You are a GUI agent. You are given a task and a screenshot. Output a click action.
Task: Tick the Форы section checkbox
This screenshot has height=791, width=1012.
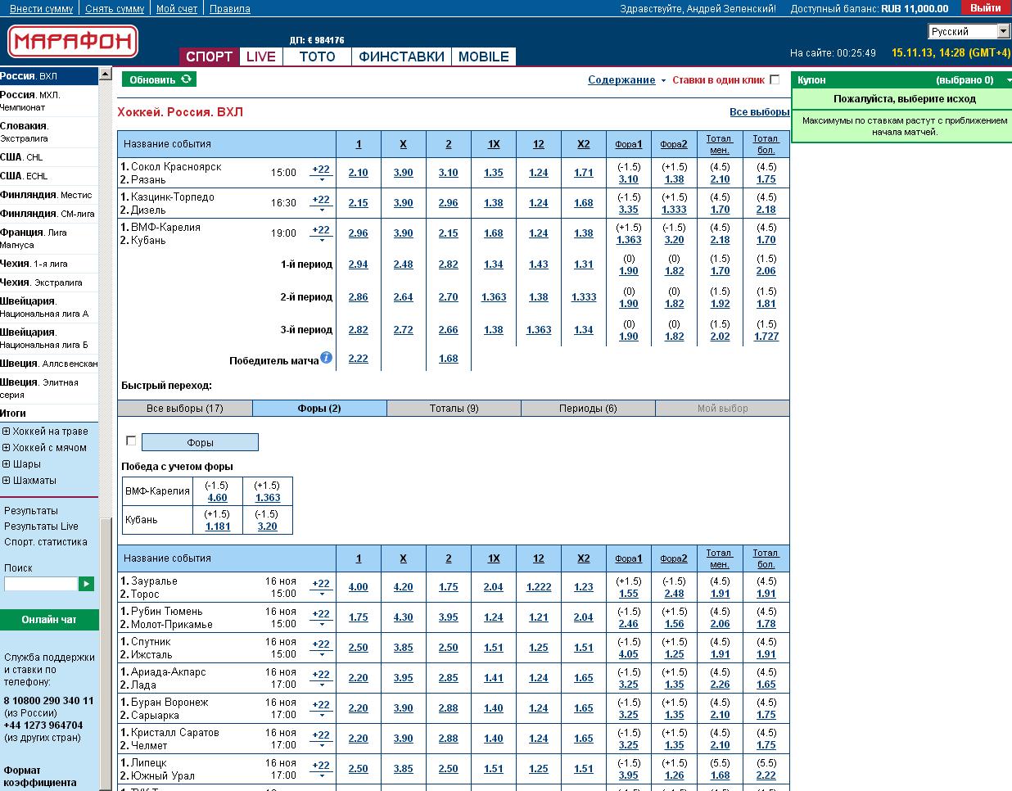(131, 441)
